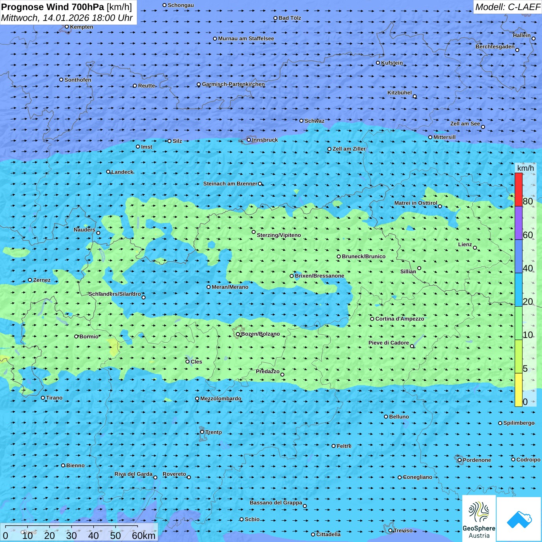The image size is (542, 542).
Task: Click the Treviso city marker
Action: (x=390, y=530)
